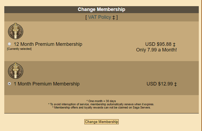The image size is (202, 131).
Task: Click the One month = 30 days footnote
Action: click(x=101, y=101)
